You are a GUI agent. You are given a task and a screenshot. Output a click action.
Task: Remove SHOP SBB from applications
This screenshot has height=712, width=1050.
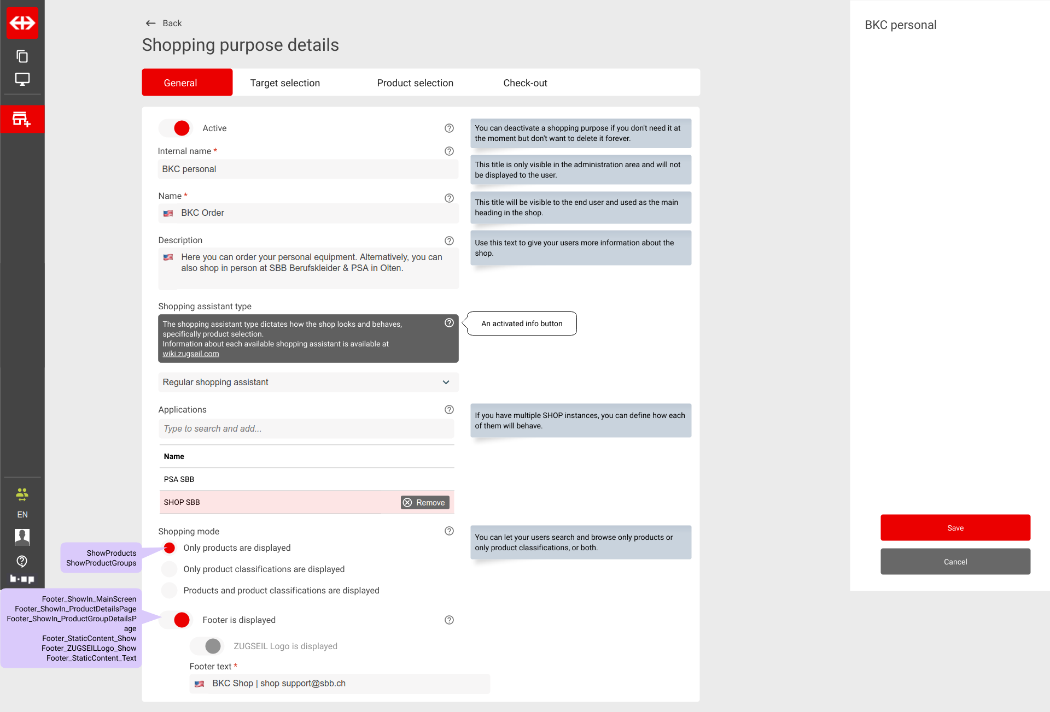click(x=425, y=503)
